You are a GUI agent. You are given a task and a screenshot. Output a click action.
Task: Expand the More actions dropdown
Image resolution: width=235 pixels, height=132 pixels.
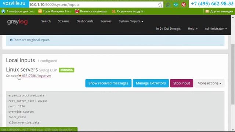(209, 83)
